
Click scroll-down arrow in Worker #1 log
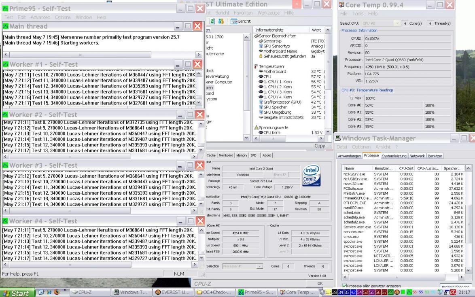[x=199, y=103]
